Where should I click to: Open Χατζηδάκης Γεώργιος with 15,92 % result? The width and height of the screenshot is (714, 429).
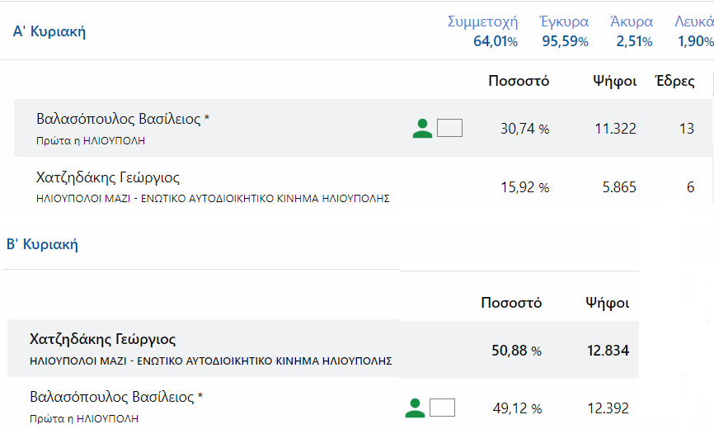(108, 177)
